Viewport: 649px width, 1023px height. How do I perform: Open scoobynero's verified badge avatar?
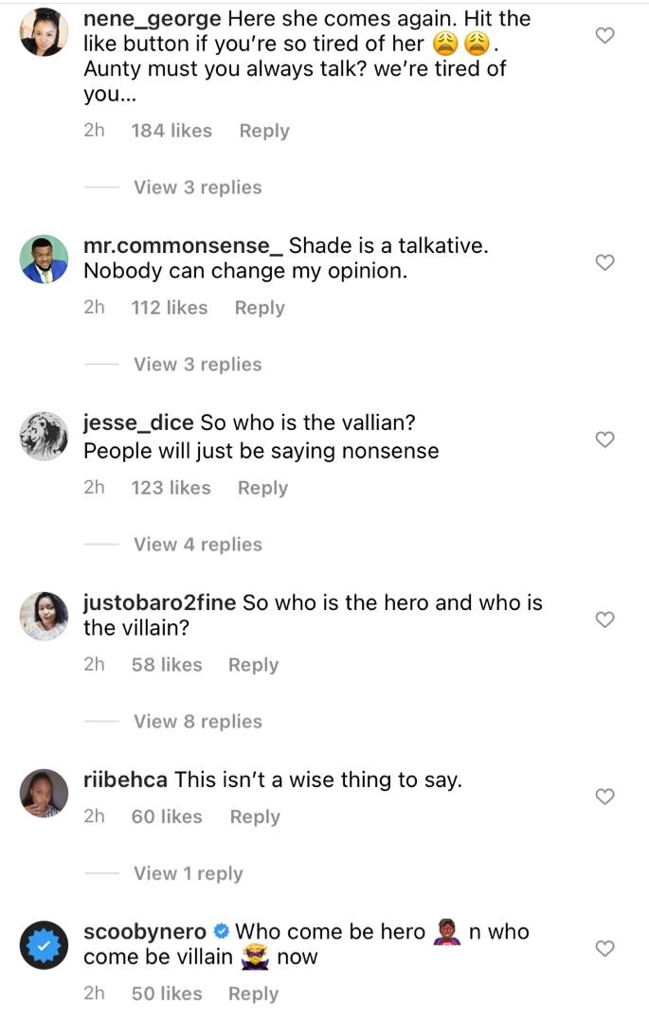tap(44, 944)
